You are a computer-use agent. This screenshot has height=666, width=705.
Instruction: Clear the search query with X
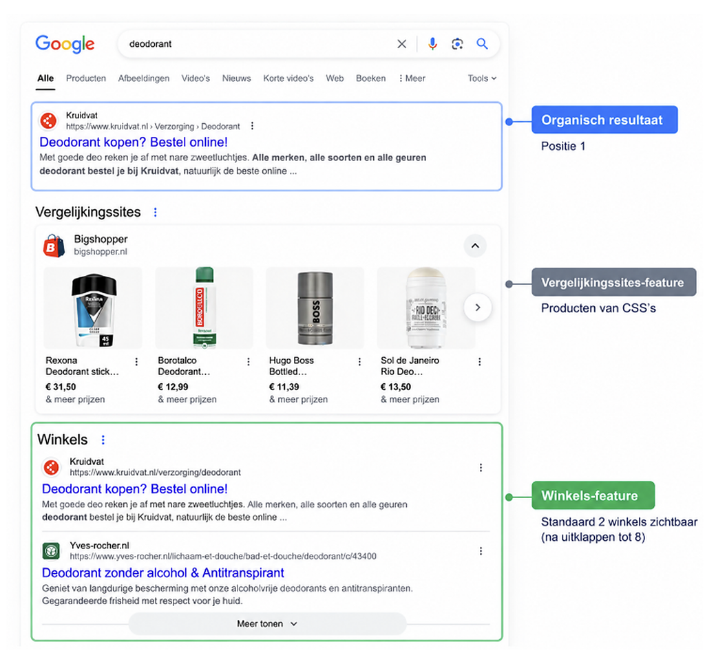[x=401, y=44]
